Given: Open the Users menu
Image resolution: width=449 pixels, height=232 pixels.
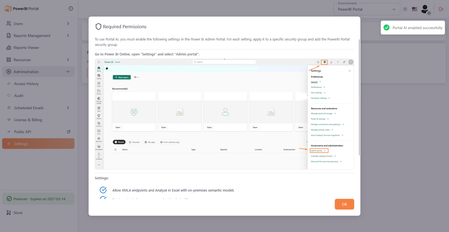Looking at the screenshot, I should pyautogui.click(x=38, y=24).
